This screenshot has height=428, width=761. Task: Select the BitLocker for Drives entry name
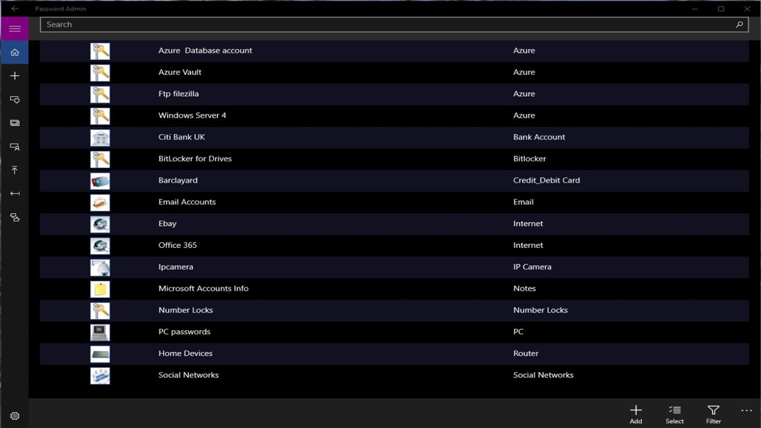point(195,159)
